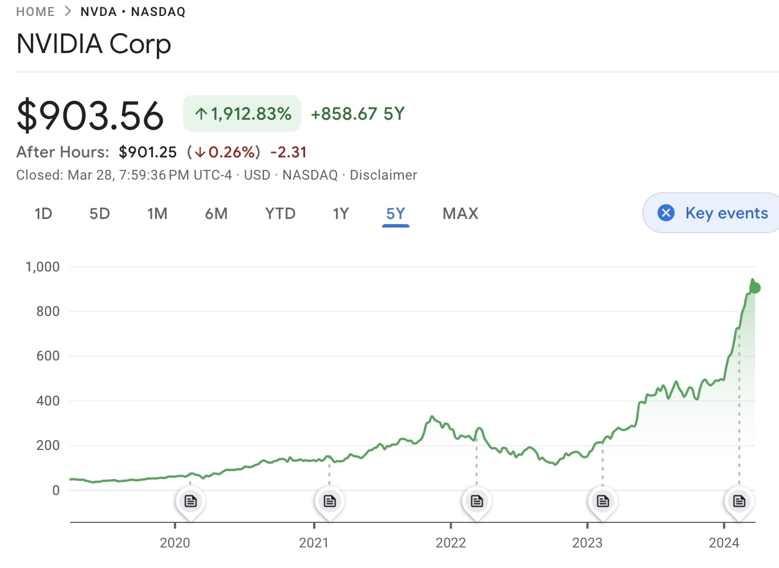
Task: Navigate to HOME via the breadcrumb
Action: pos(35,11)
